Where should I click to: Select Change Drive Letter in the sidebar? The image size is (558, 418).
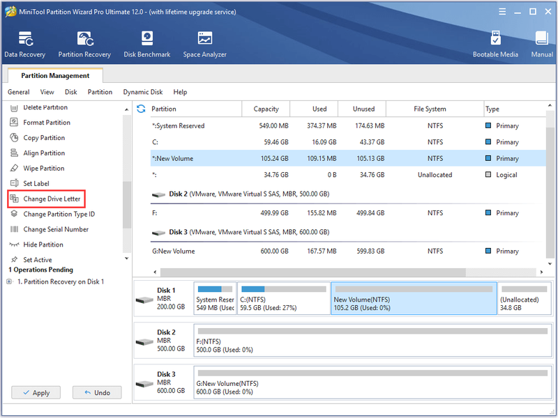(46, 199)
